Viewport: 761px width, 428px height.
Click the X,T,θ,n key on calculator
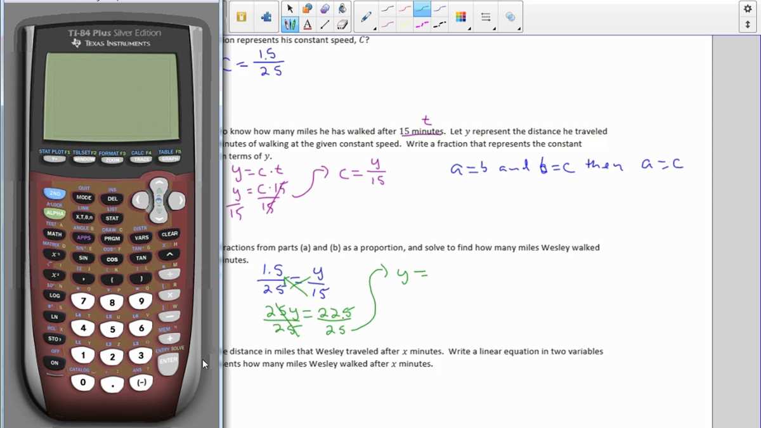pyautogui.click(x=84, y=217)
